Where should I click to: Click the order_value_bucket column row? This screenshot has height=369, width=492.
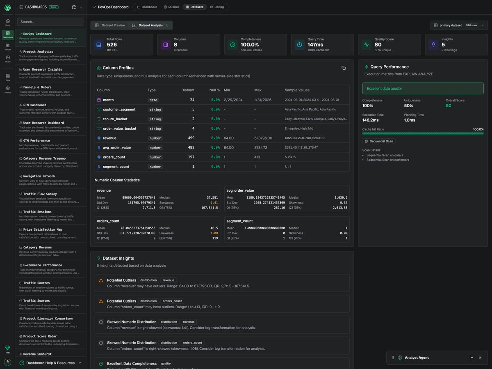(x=222, y=128)
